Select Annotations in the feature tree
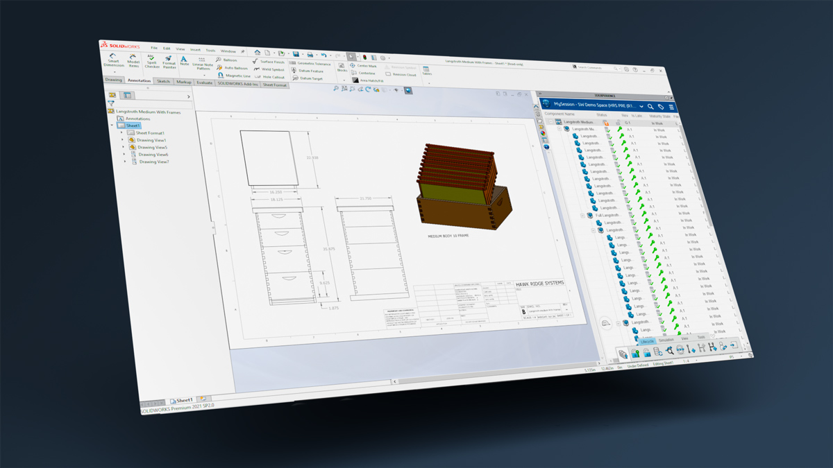The image size is (833, 468). tap(133, 119)
